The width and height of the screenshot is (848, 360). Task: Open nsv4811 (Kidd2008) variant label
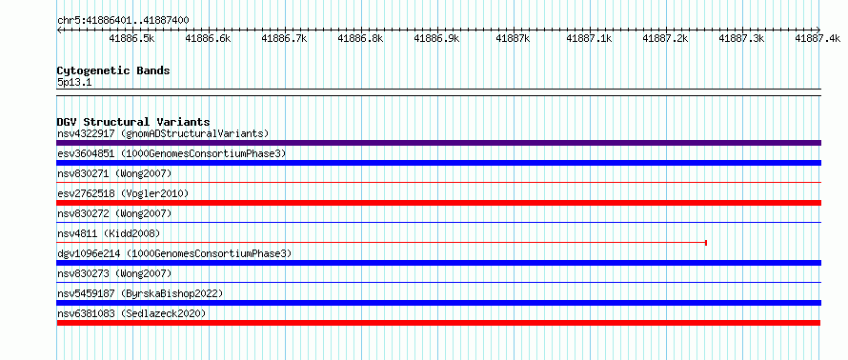(x=109, y=233)
